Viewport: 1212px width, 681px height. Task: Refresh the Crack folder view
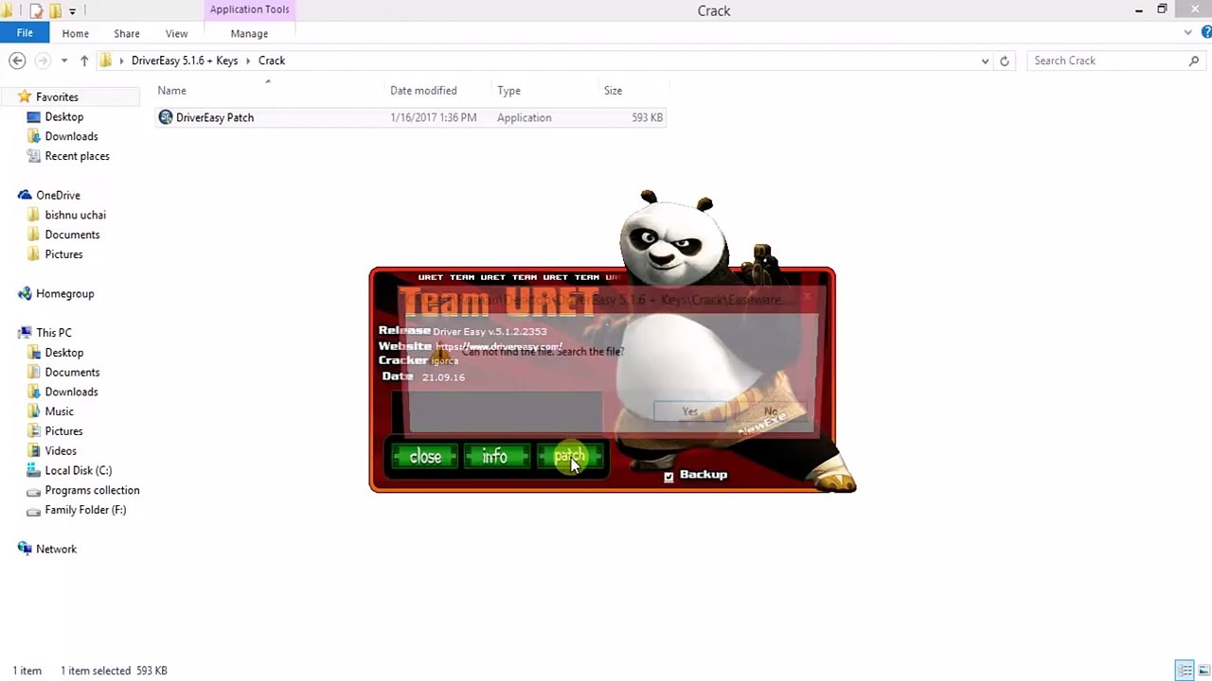click(x=1005, y=61)
